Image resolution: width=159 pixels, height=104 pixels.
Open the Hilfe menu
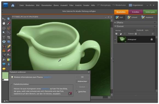coord(93,6)
